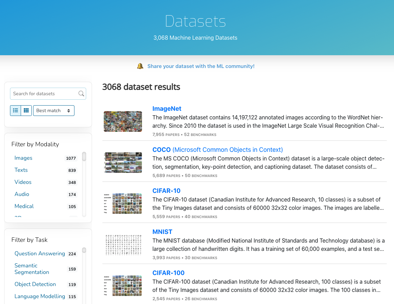The height and width of the screenshot is (304, 394).
Task: Click '2,545 PAPERS • 26 BENCHMARKS' text
Action: point(185,299)
